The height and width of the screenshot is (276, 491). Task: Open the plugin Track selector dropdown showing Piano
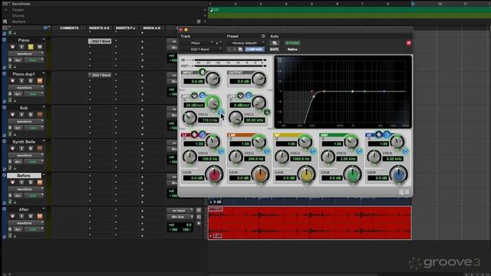(x=197, y=43)
